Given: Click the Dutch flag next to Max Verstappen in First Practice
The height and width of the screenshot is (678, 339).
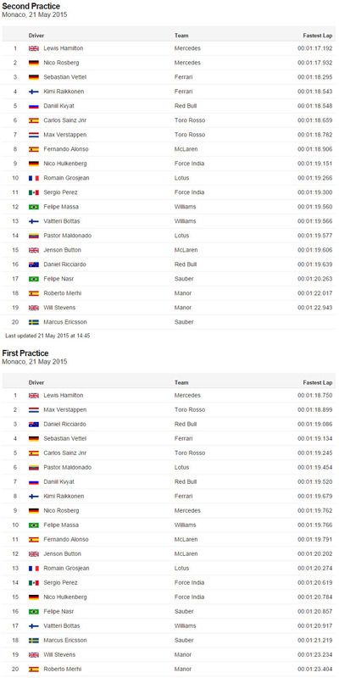Looking at the screenshot, I should click(x=34, y=410).
